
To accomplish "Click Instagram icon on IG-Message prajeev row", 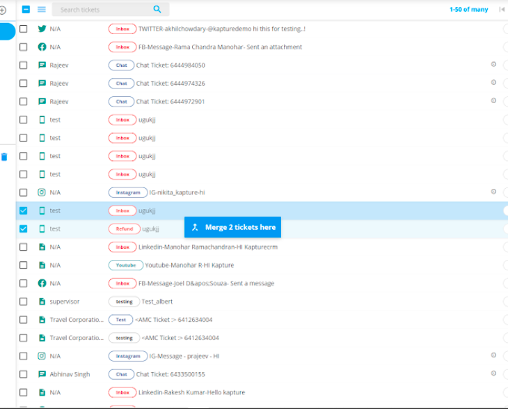I will (x=42, y=356).
